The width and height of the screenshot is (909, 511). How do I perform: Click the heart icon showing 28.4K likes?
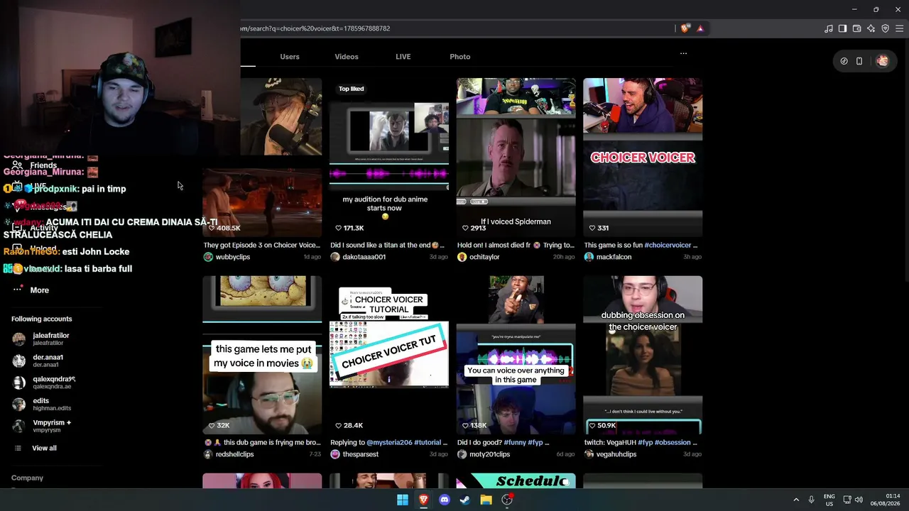pyautogui.click(x=339, y=426)
